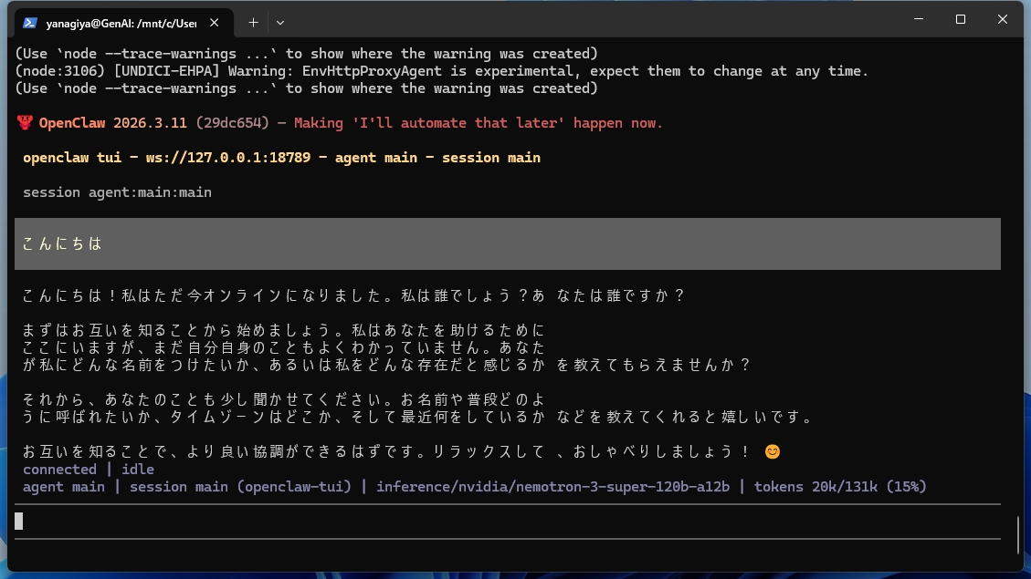Open the tab options dropdown chevron
Image resolution: width=1031 pixels, height=579 pixels.
pos(280,22)
